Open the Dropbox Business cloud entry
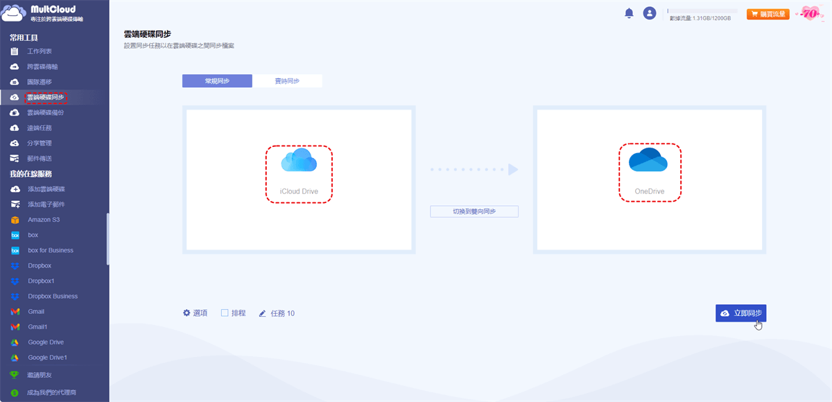The height and width of the screenshot is (402, 832). point(53,296)
